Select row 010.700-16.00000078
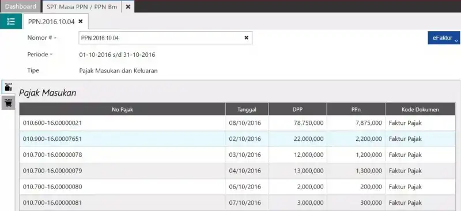 pos(237,155)
